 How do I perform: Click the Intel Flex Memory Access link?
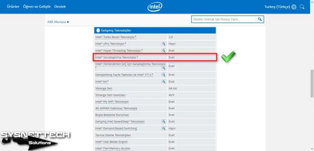pyautogui.click(x=113, y=148)
